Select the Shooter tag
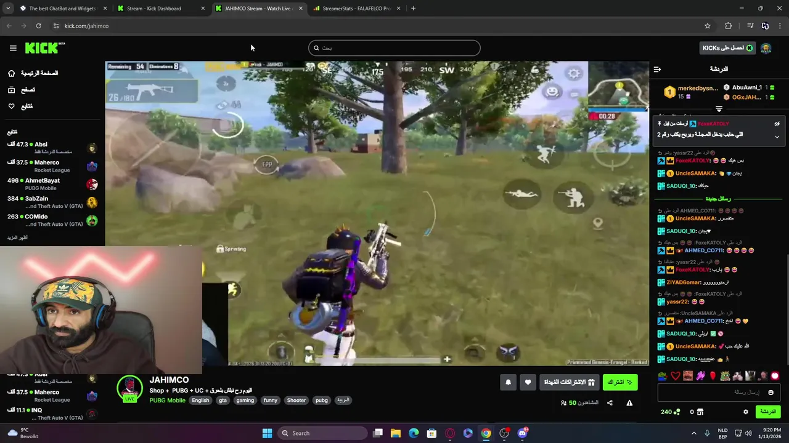Screen dimensions: 789x443 [x=296, y=401]
